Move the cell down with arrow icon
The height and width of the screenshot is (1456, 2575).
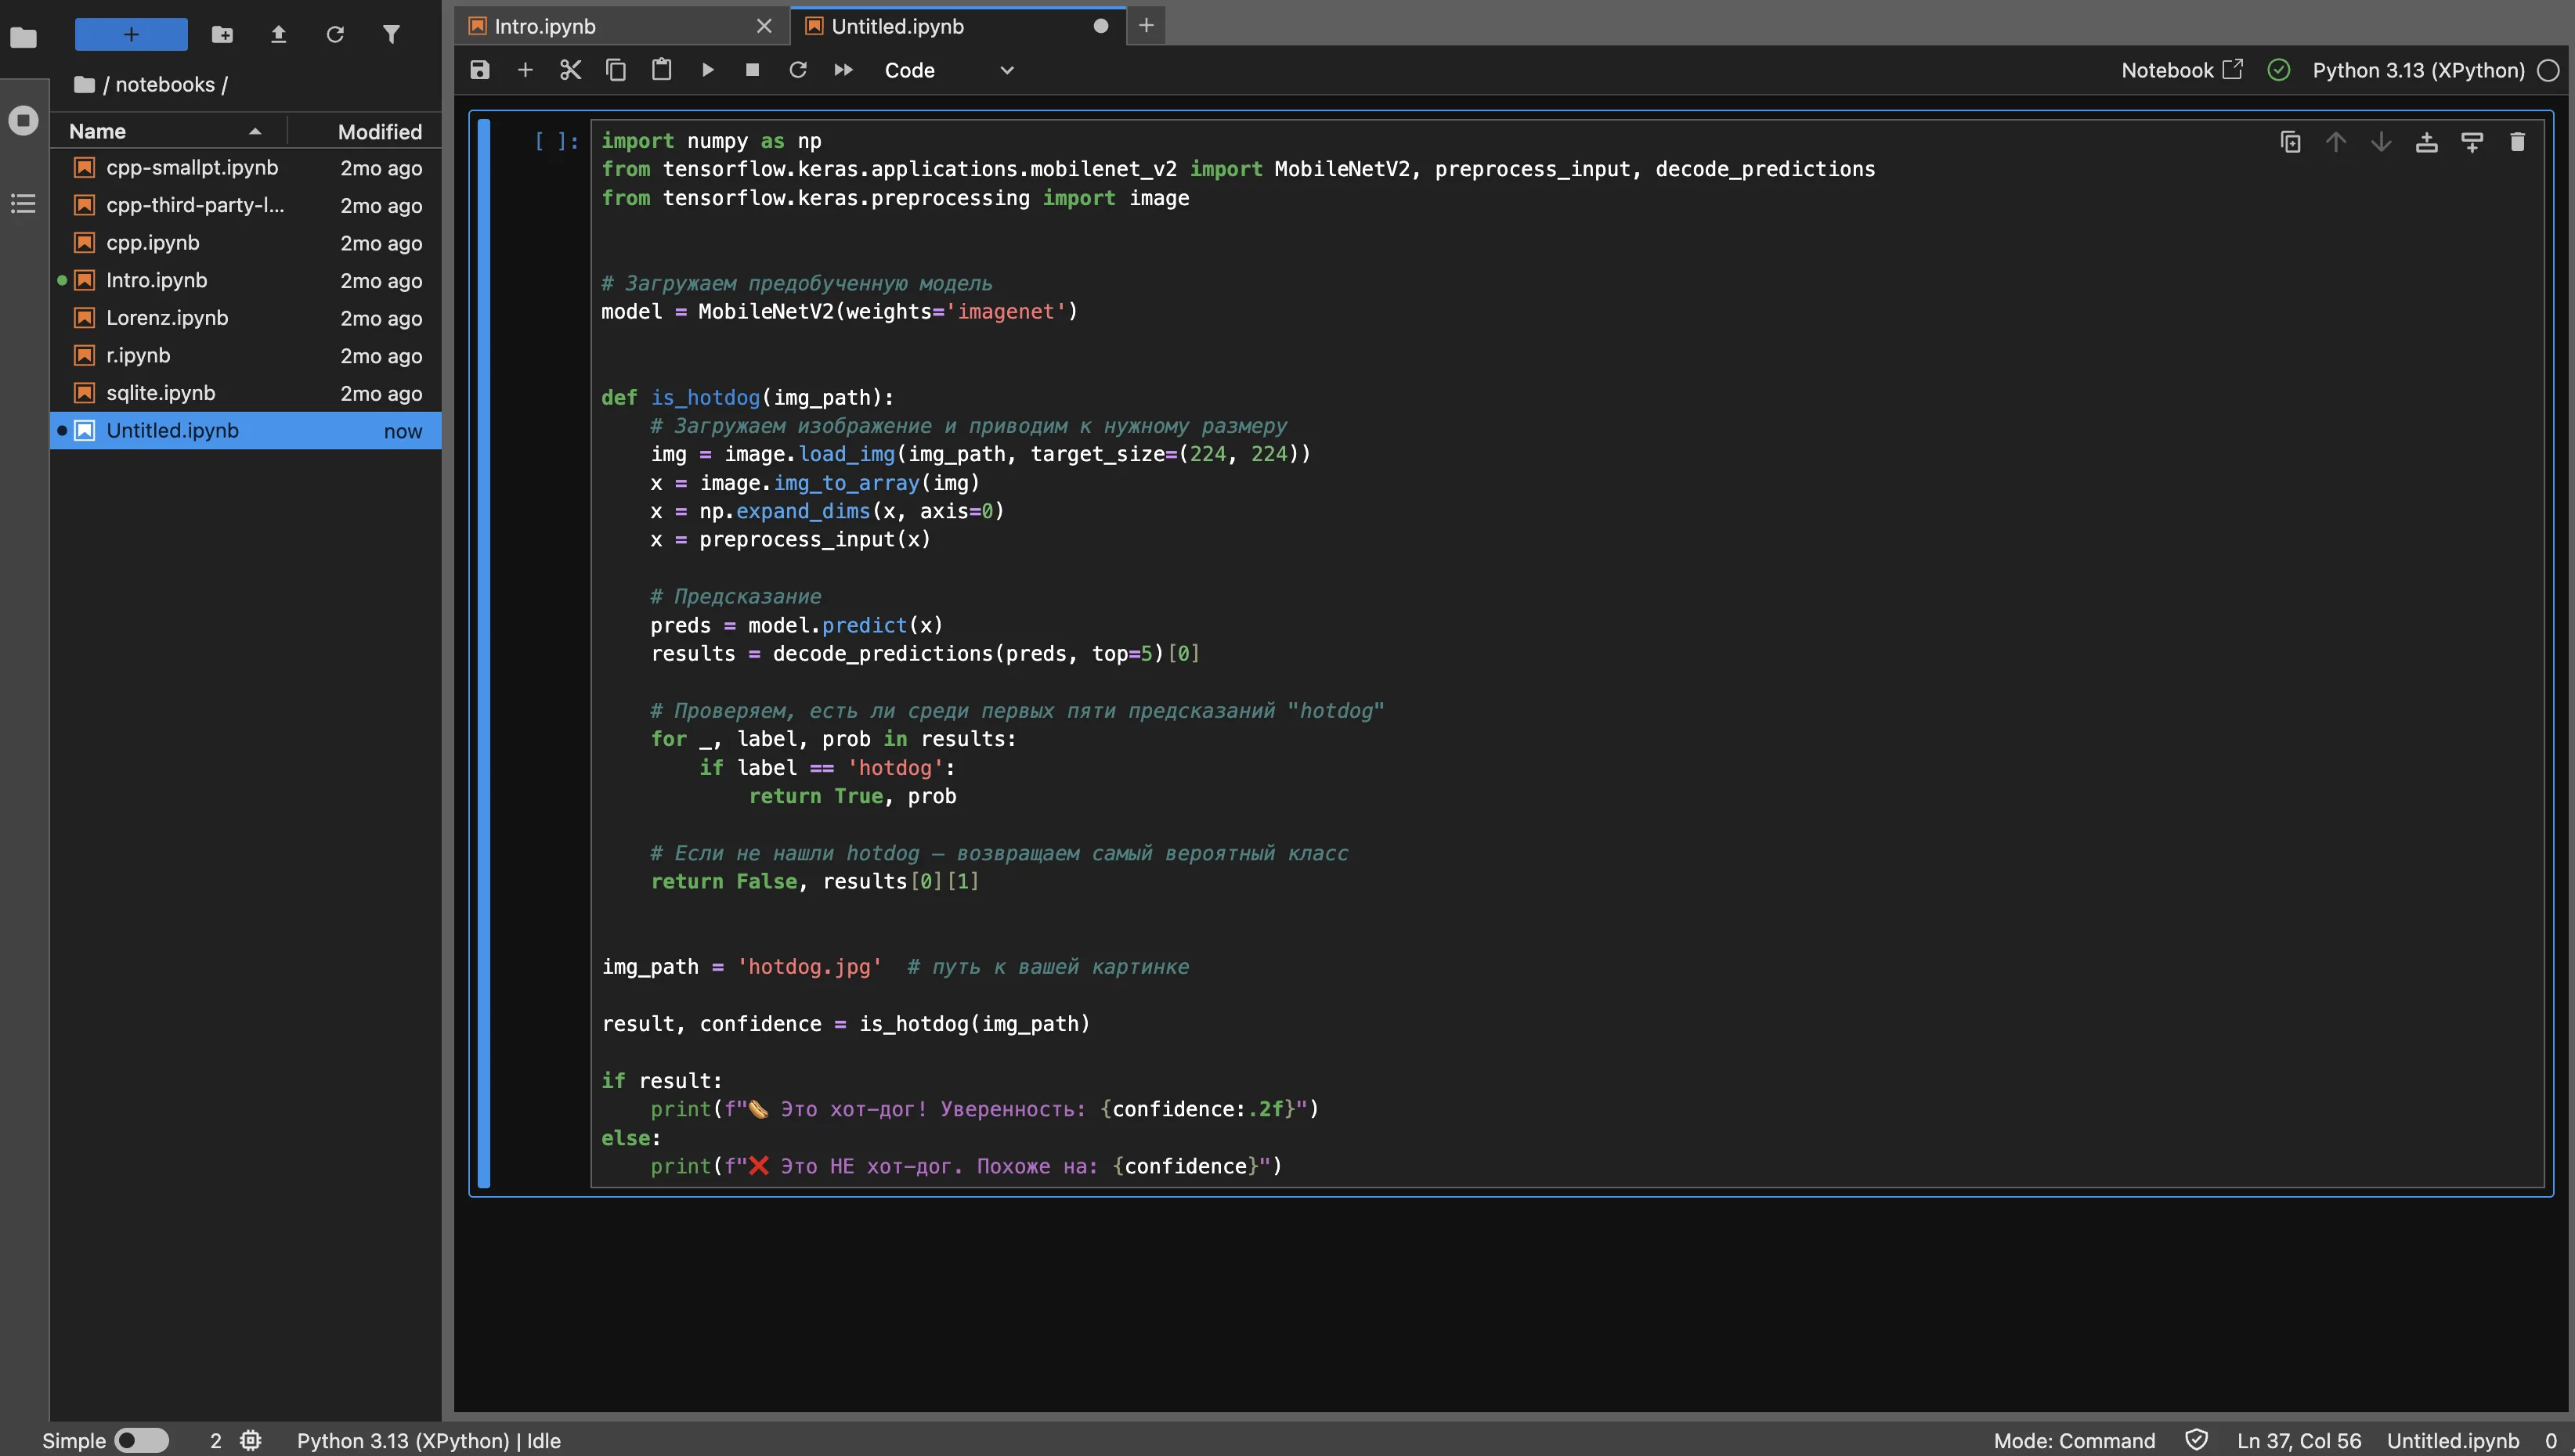[2381, 142]
